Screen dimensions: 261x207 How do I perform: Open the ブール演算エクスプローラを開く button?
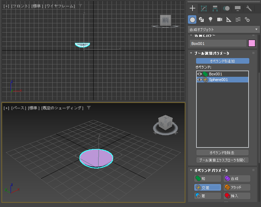tap(223, 160)
